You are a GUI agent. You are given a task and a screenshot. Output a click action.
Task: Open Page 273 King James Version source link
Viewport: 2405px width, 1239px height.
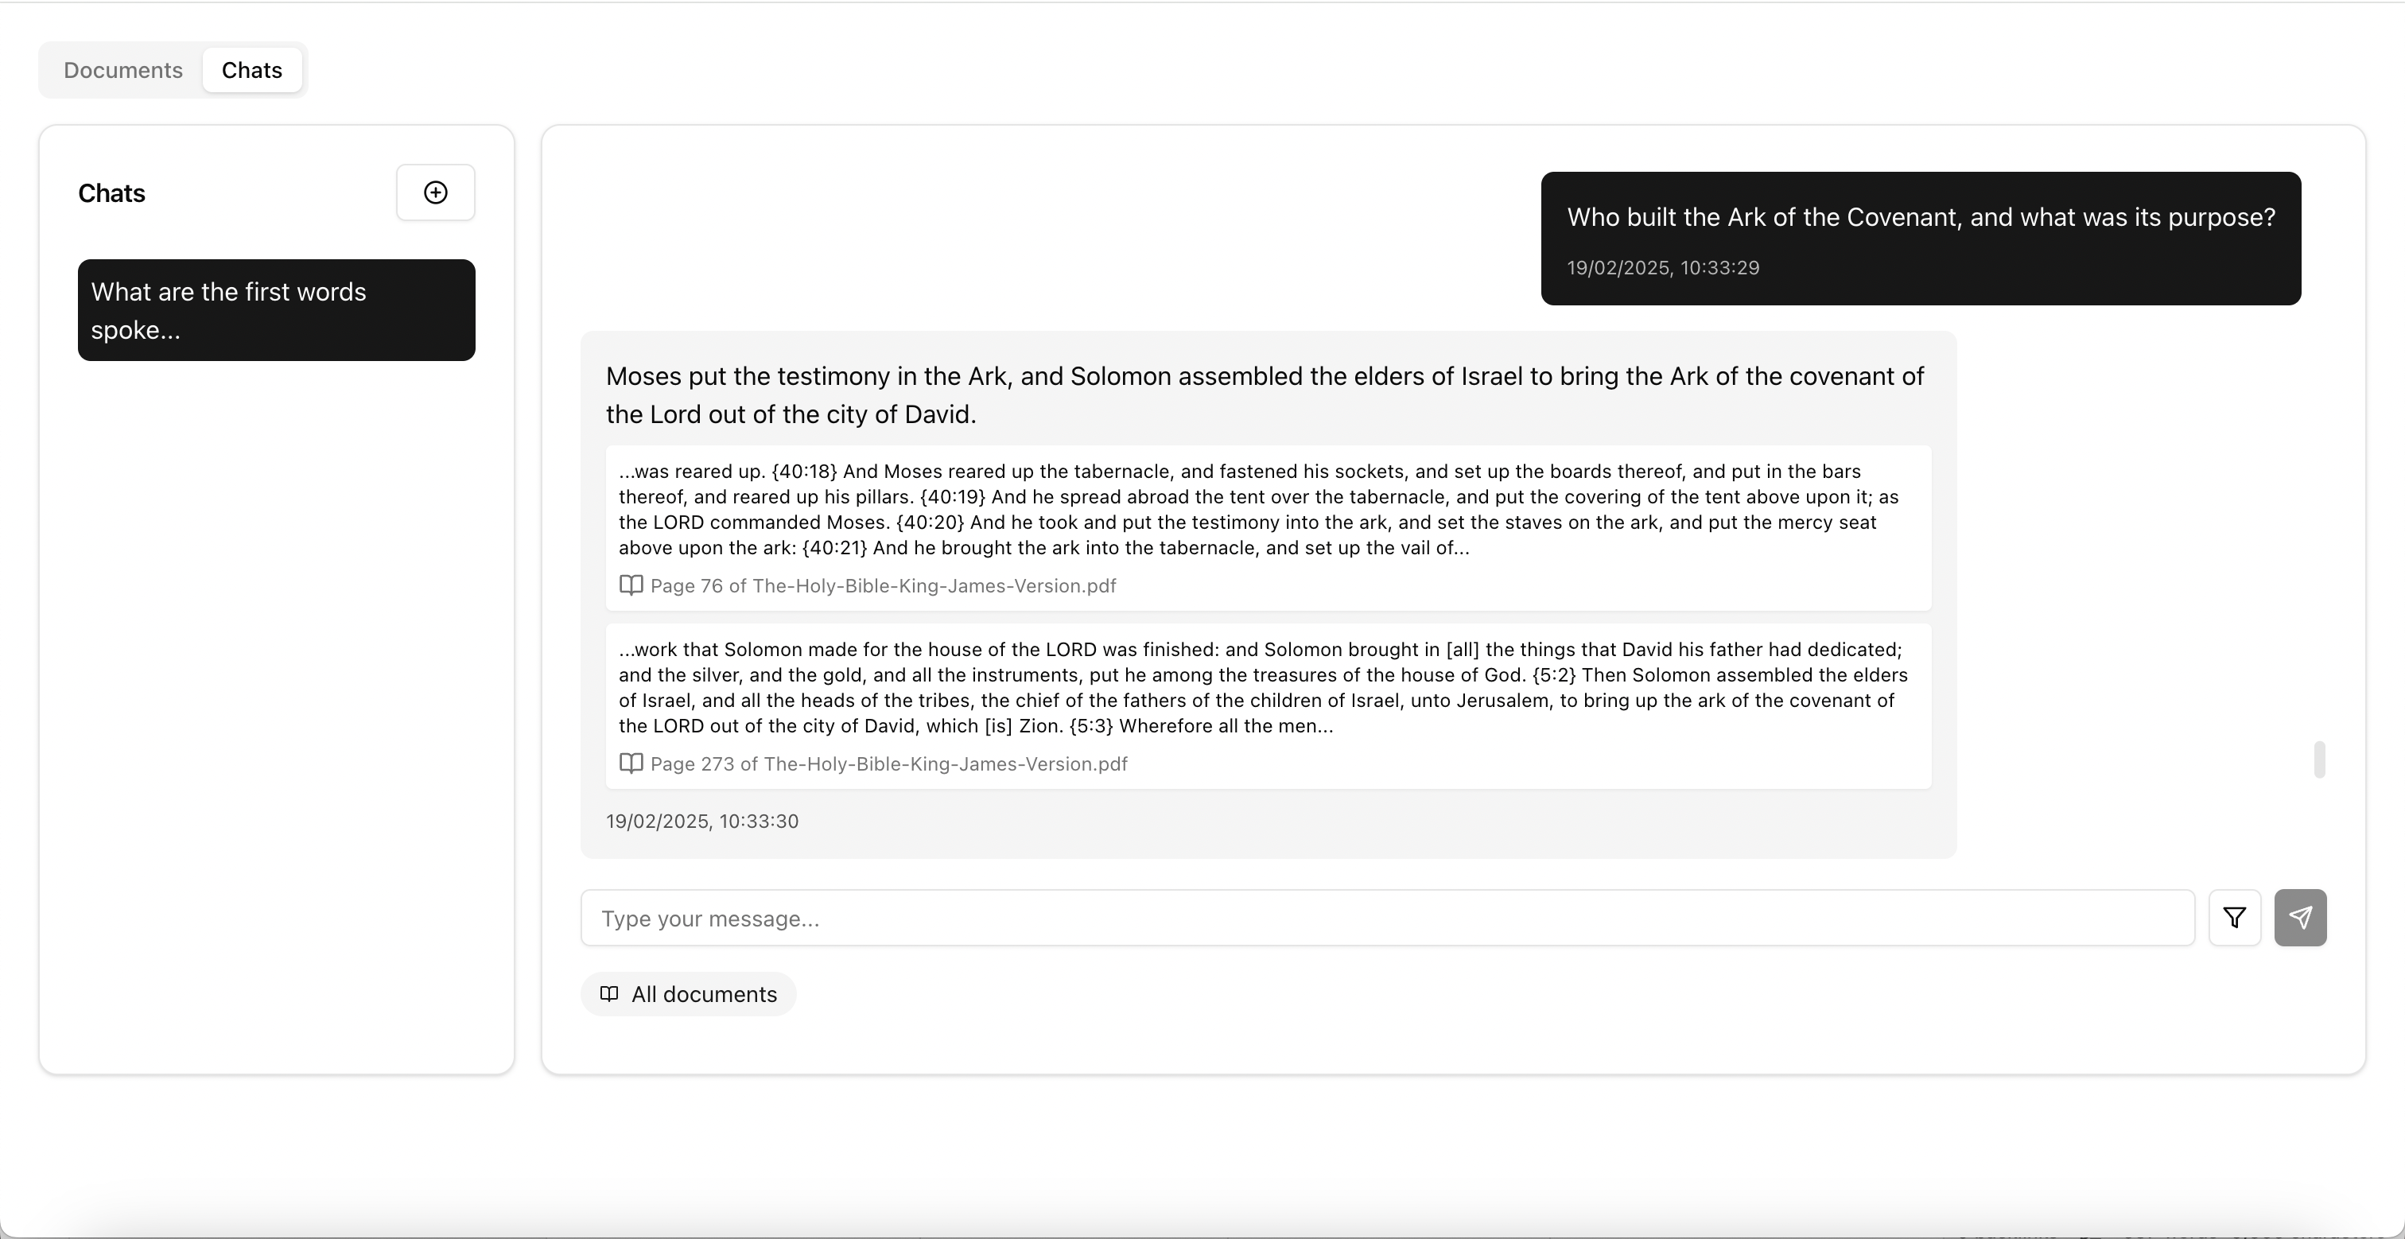tap(888, 763)
